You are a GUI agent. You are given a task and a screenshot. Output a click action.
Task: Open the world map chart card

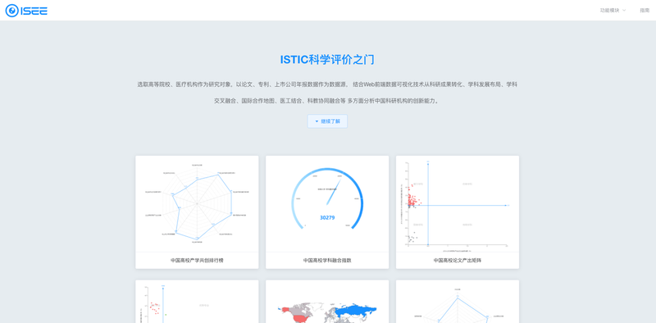(x=327, y=302)
